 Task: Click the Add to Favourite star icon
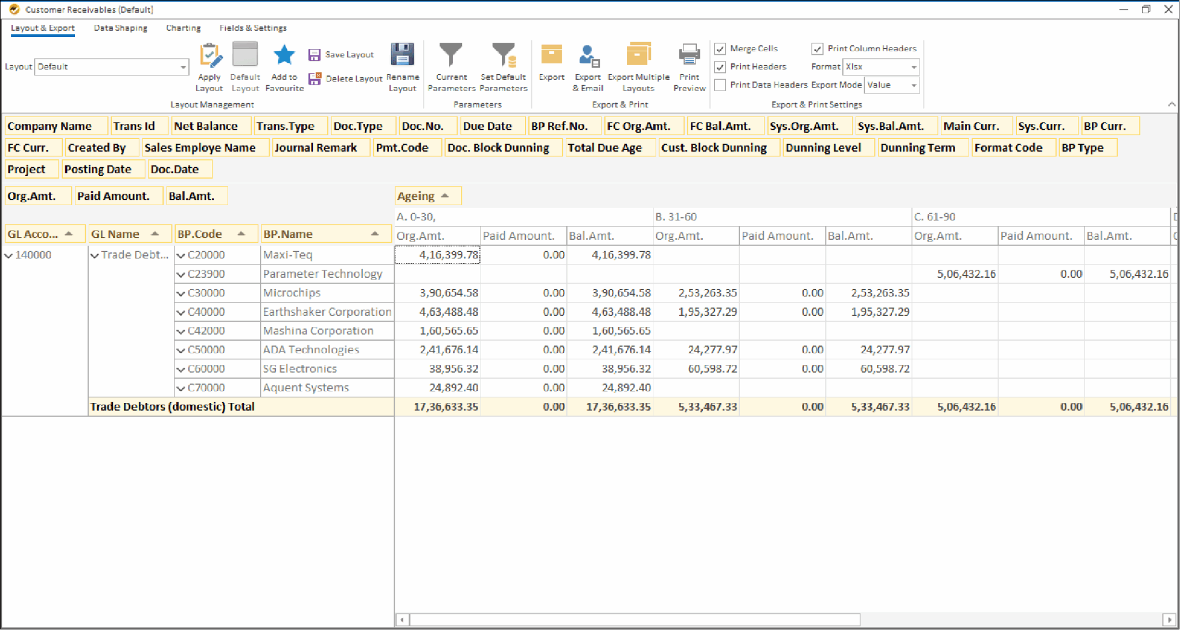pyautogui.click(x=283, y=55)
